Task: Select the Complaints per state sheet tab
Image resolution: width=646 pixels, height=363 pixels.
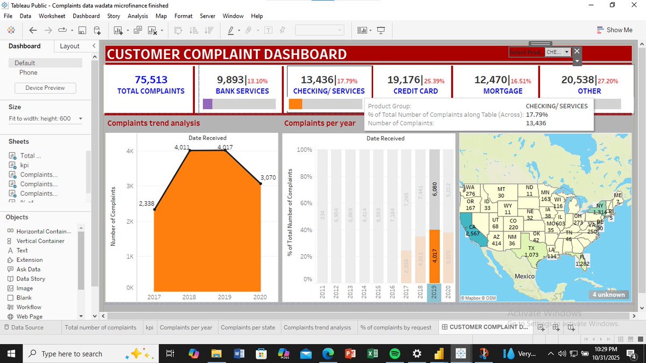Action: [249, 327]
